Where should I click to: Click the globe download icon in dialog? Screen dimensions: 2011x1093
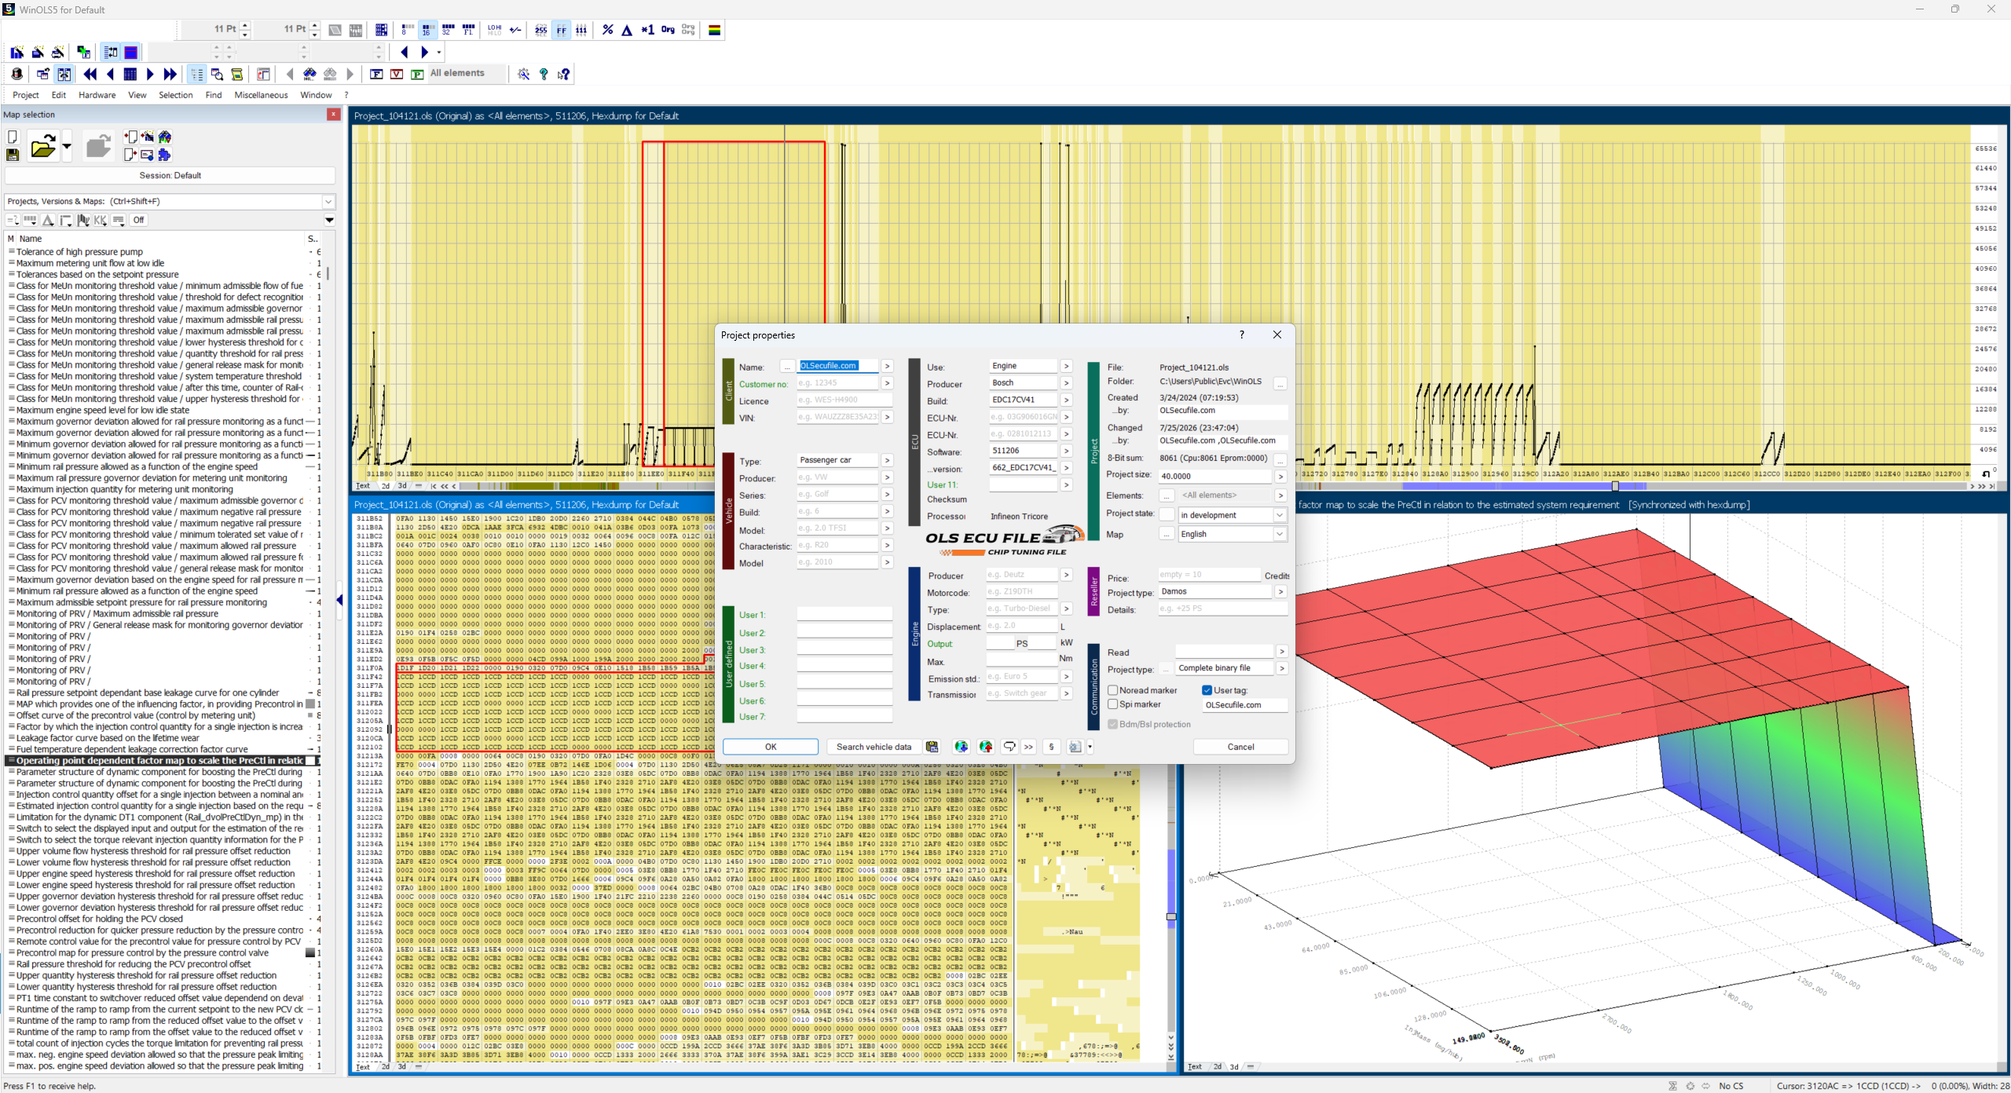click(x=961, y=747)
